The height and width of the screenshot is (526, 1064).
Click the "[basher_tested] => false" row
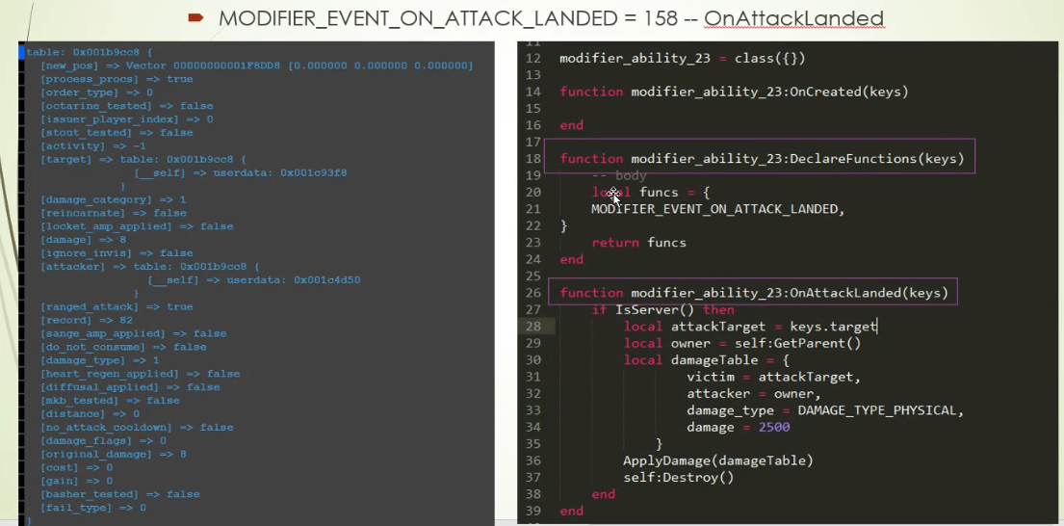pos(120,494)
